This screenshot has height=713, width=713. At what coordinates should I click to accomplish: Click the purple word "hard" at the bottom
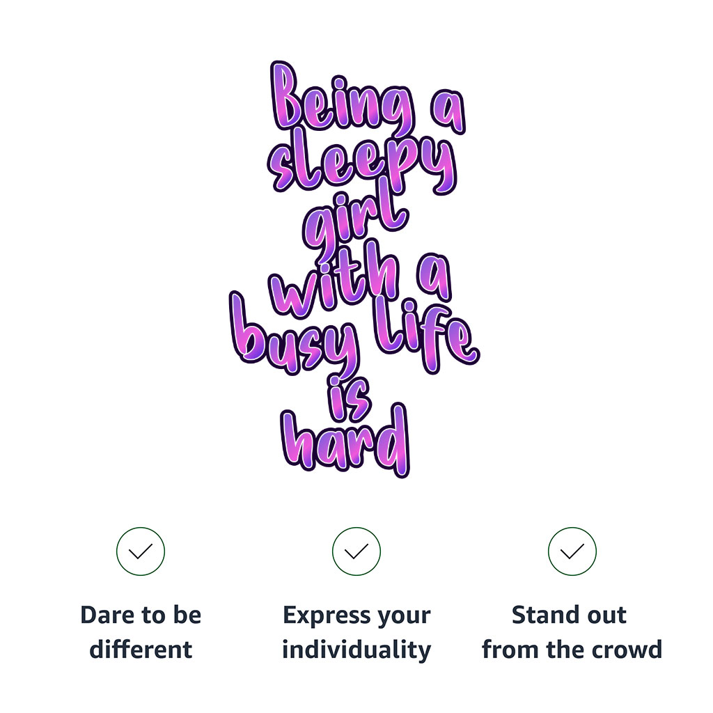click(x=346, y=442)
